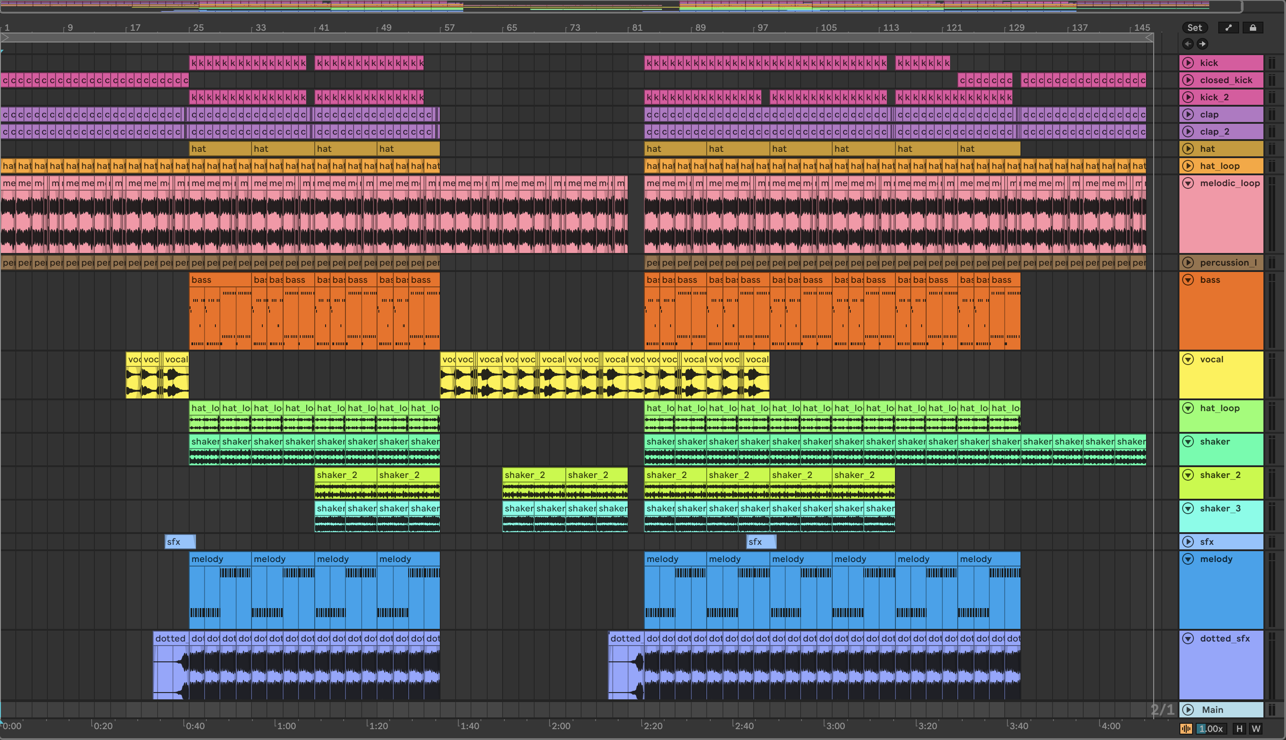Toggle the automation mode icon
Screen dimensions: 1286x740
pos(1228,28)
